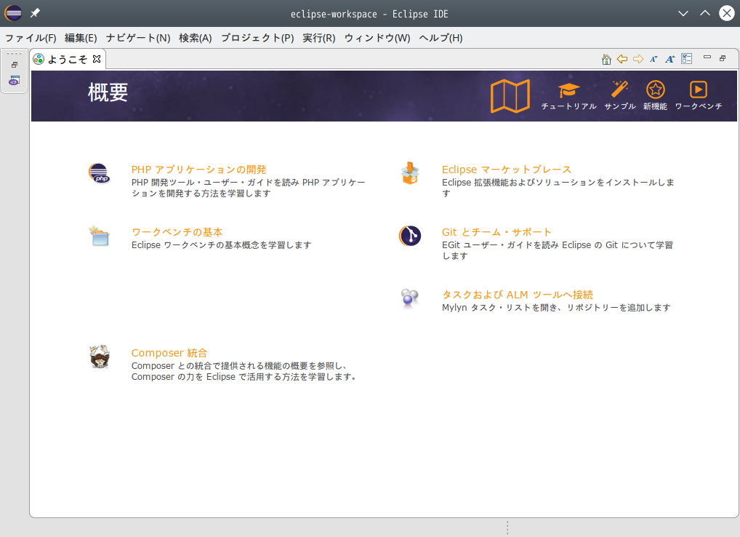
Task: Open タスクおよび ALM ツールへ接続 link
Action: click(x=518, y=295)
